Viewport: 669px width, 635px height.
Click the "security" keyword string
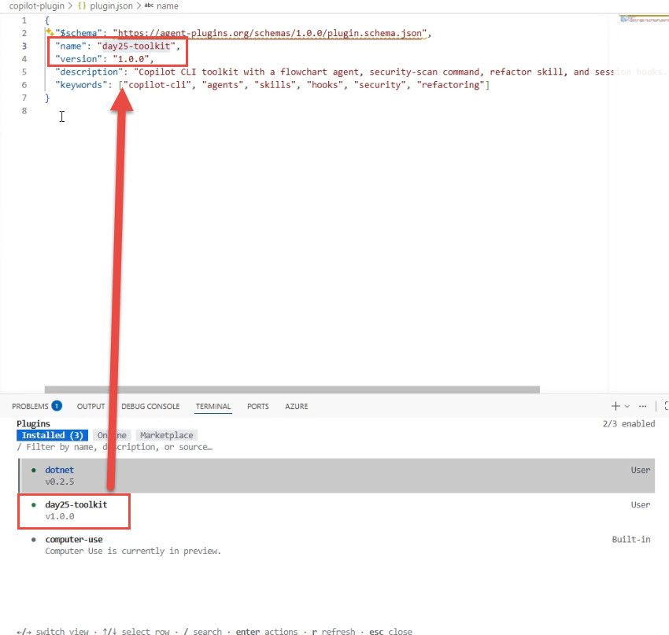(382, 85)
